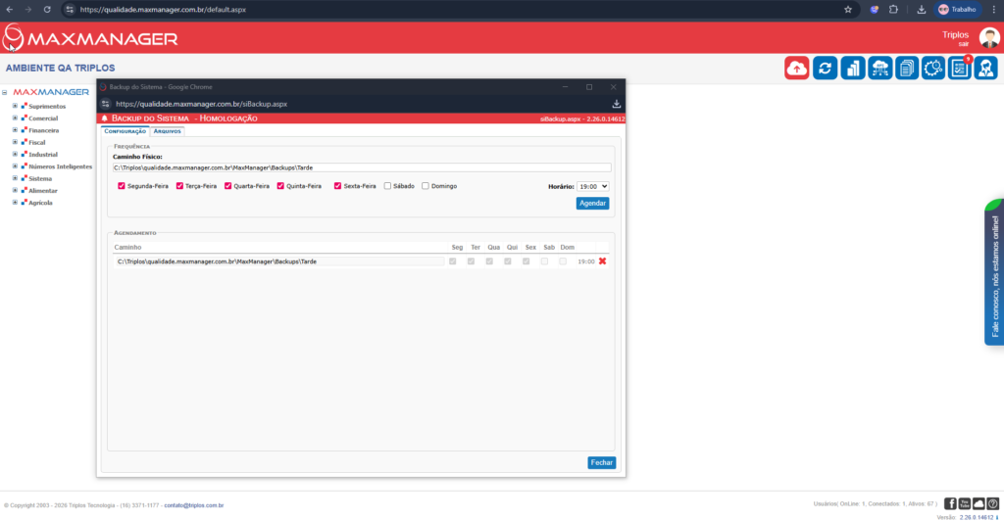
Task: Select the Configuração tab
Action: 125,130
